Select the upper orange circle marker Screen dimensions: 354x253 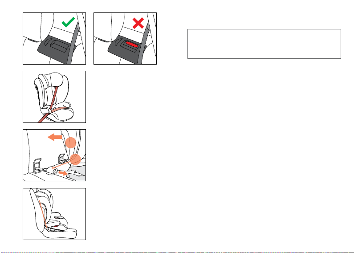(x=71, y=143)
